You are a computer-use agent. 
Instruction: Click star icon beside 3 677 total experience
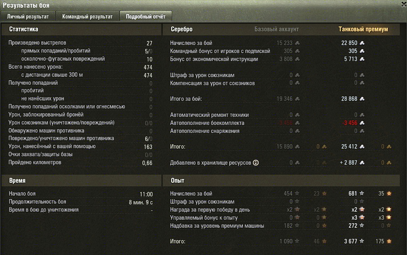tap(362, 241)
